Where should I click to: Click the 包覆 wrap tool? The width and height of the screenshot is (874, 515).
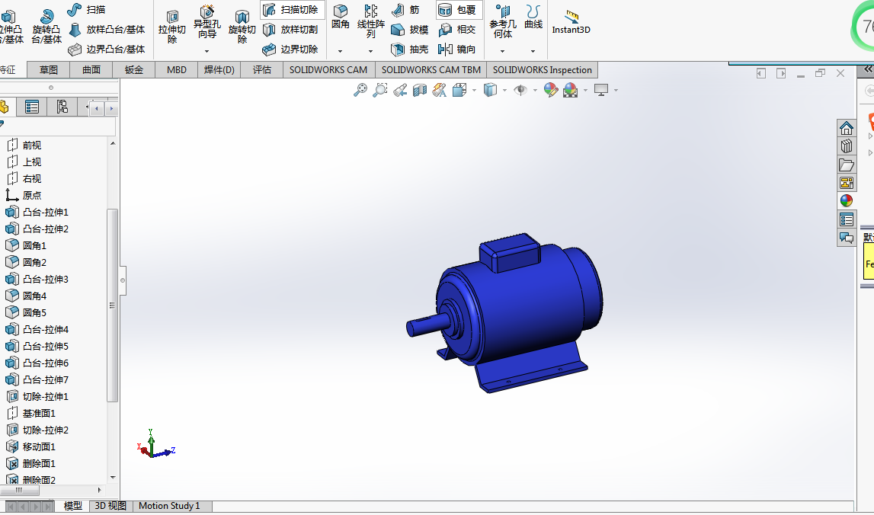click(x=458, y=9)
